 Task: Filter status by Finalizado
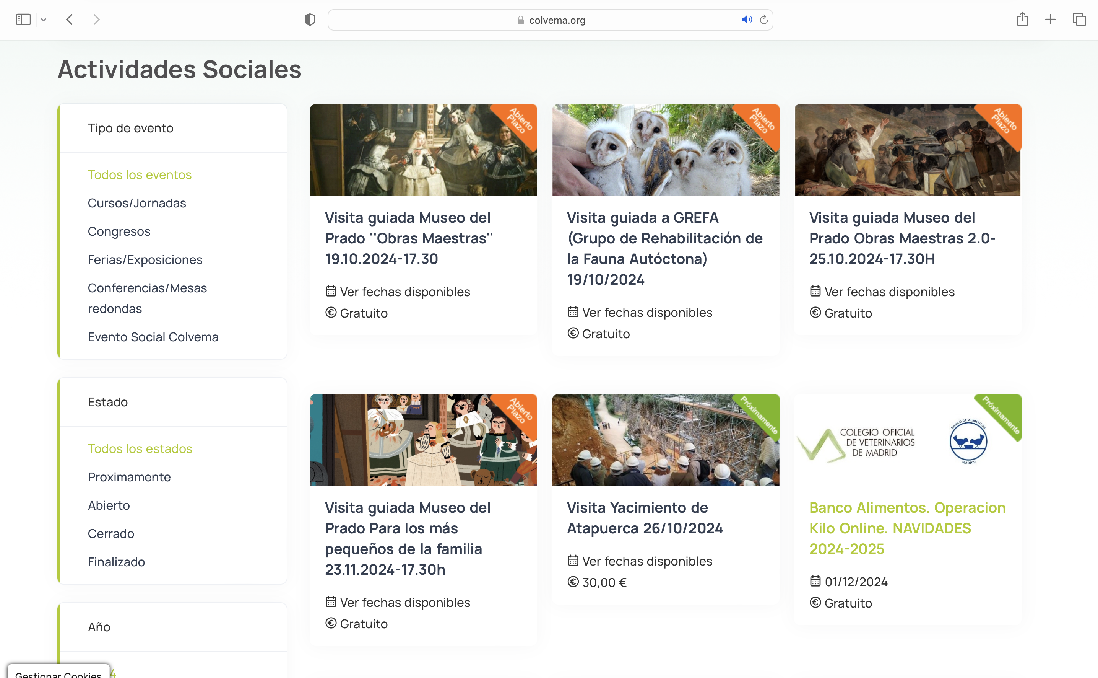[117, 562]
